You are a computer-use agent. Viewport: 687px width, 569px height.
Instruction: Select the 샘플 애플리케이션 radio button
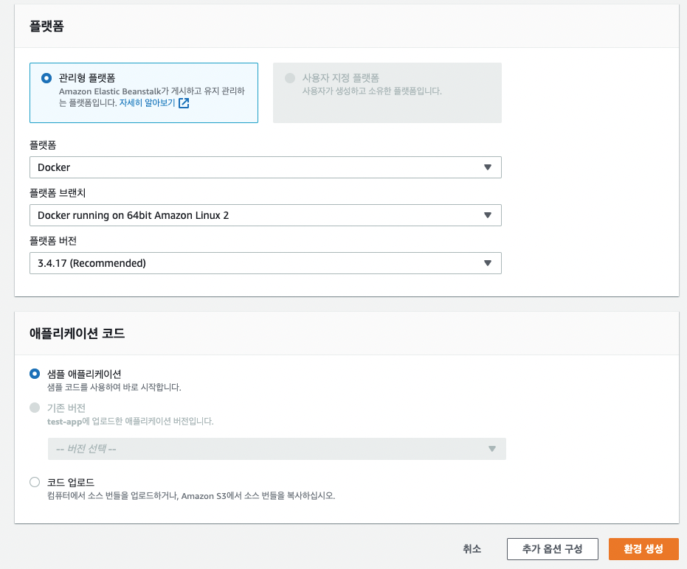coord(35,374)
